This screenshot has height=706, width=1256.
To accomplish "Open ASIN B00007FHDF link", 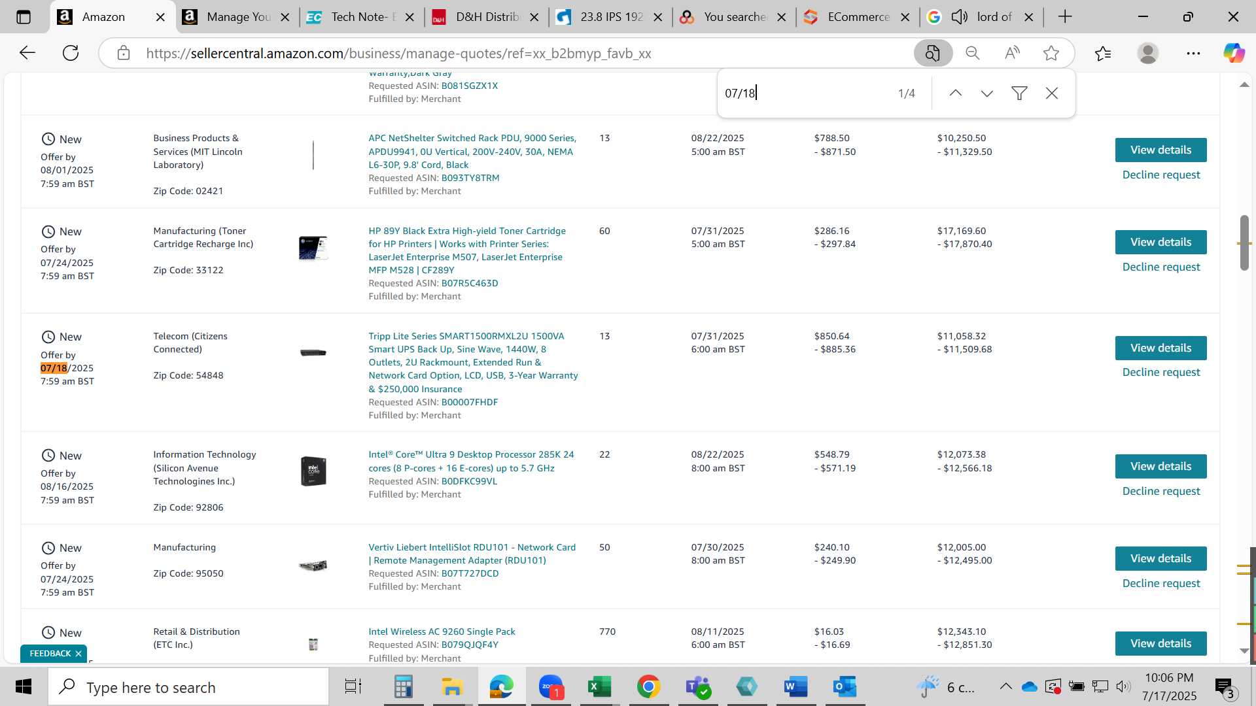I will pyautogui.click(x=469, y=402).
